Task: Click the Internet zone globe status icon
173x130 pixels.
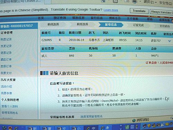Action: [x=134, y=121]
